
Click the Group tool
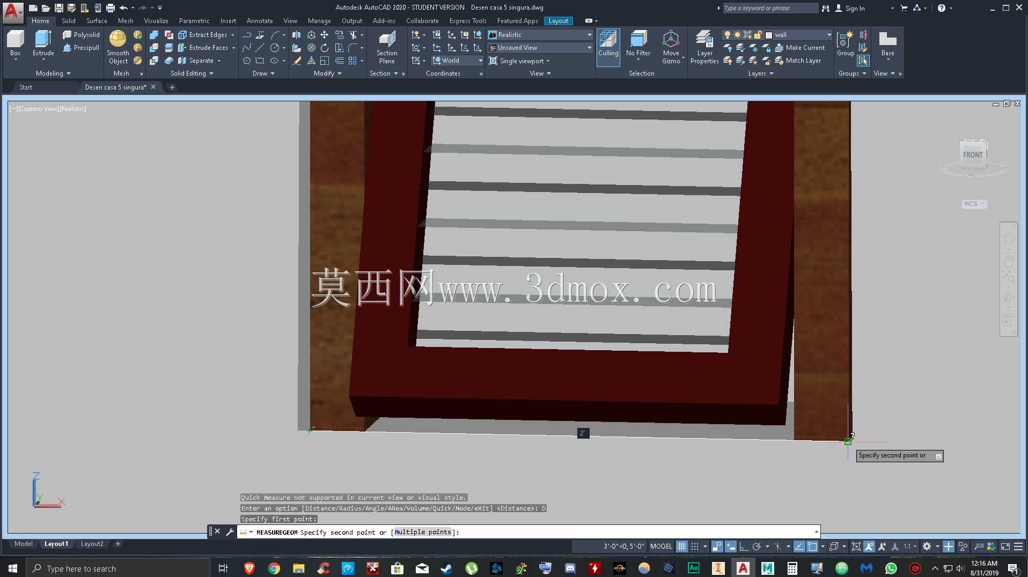(x=845, y=43)
